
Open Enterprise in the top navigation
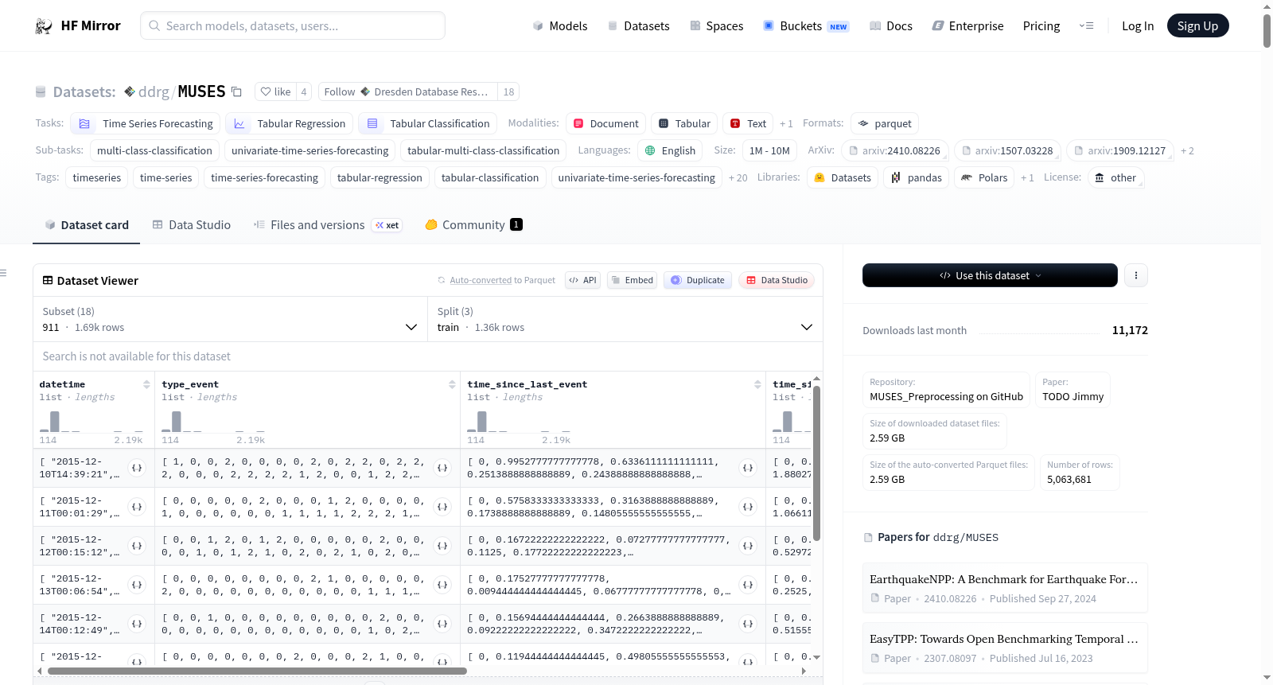pos(967,26)
